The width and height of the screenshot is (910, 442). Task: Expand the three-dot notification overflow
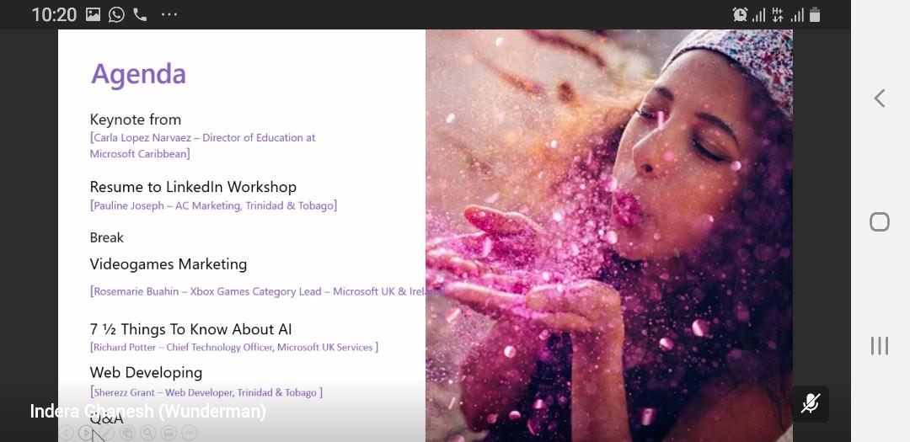(169, 14)
